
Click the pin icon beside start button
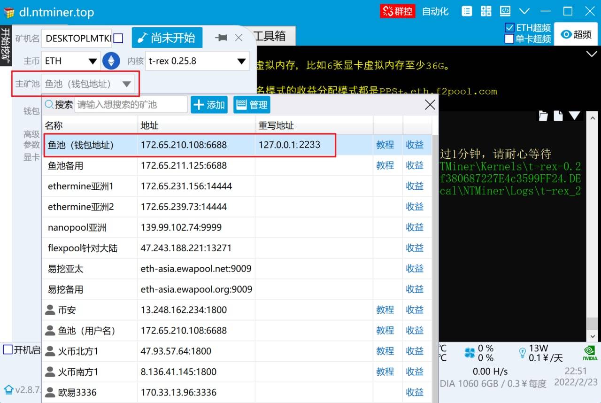coord(220,38)
